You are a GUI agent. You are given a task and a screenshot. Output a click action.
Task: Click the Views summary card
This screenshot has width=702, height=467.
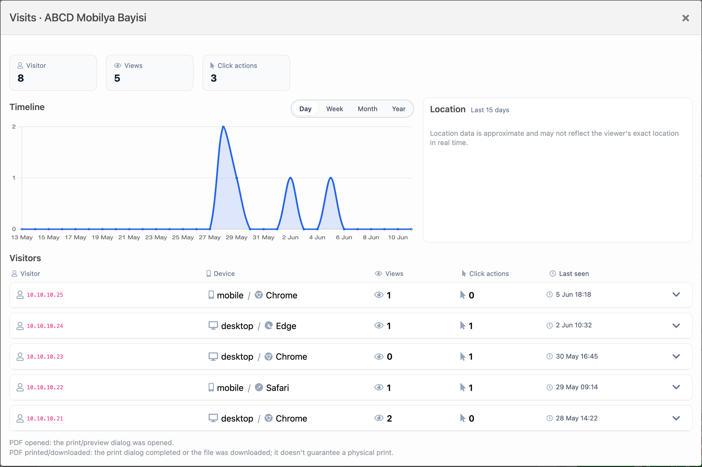click(x=149, y=73)
